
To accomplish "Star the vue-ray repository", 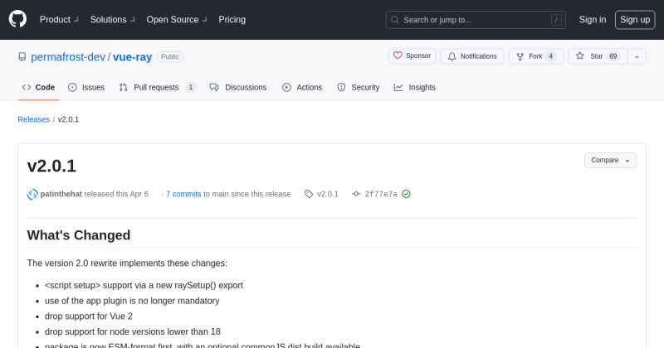I will point(595,56).
